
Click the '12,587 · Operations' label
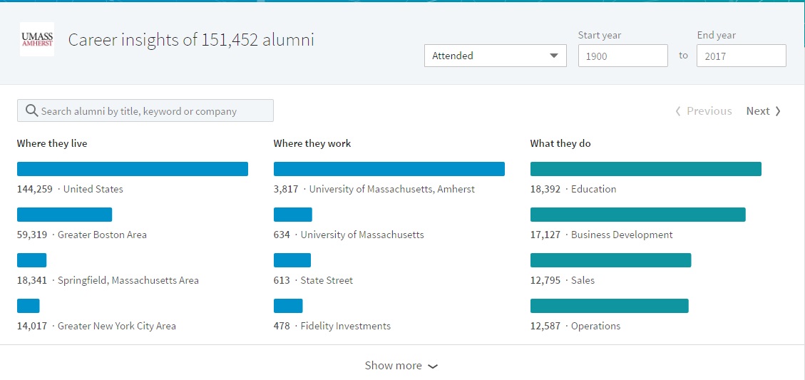[575, 326]
